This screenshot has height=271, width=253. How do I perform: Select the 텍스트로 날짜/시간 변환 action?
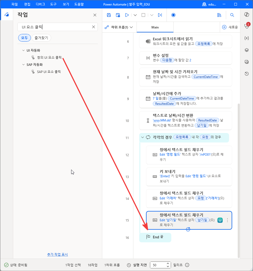tap(186, 121)
